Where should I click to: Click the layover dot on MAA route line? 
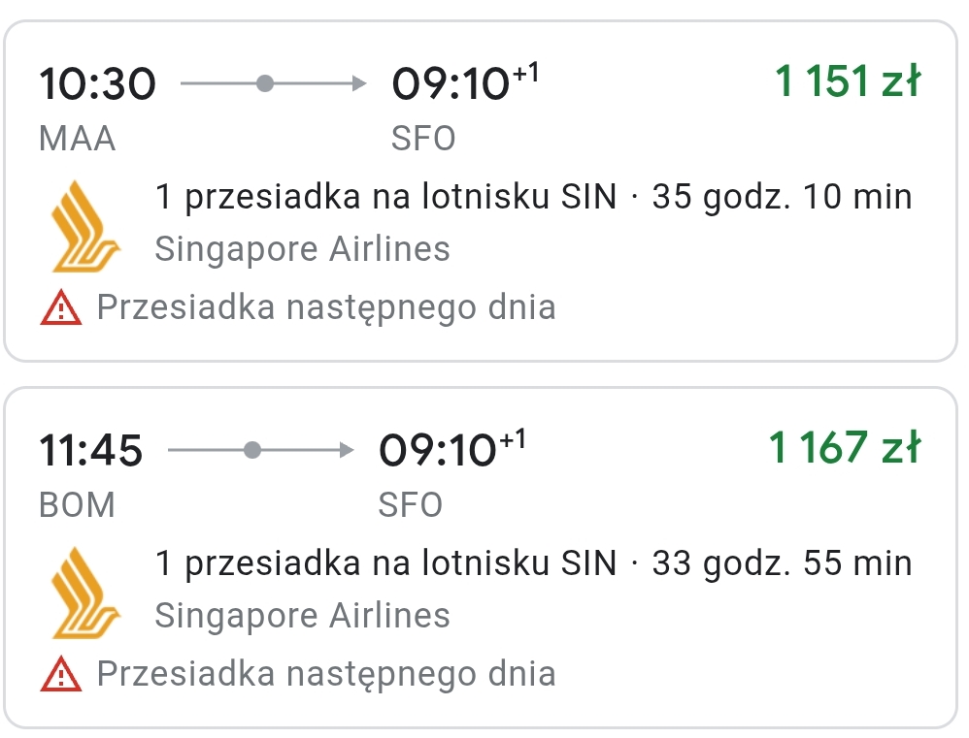(265, 83)
